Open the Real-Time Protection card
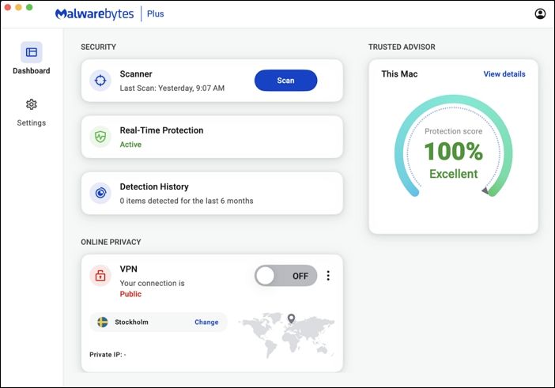This screenshot has width=555, height=388. pos(212,137)
